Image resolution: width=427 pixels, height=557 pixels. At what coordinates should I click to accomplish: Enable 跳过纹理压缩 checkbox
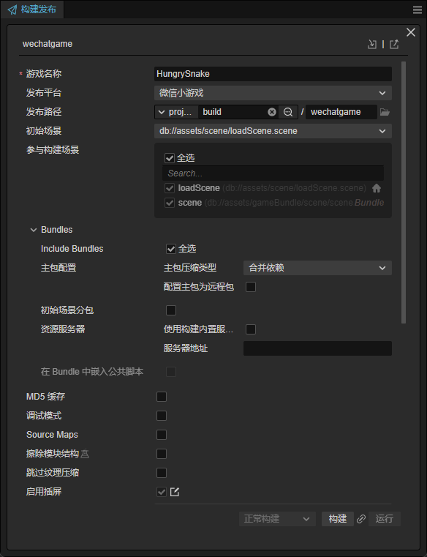point(162,473)
